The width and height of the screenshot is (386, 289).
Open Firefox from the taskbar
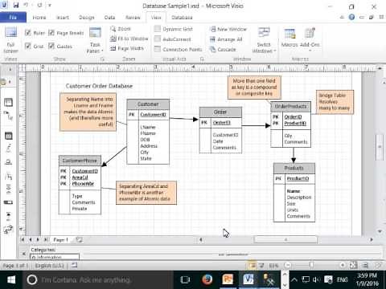coord(207,280)
